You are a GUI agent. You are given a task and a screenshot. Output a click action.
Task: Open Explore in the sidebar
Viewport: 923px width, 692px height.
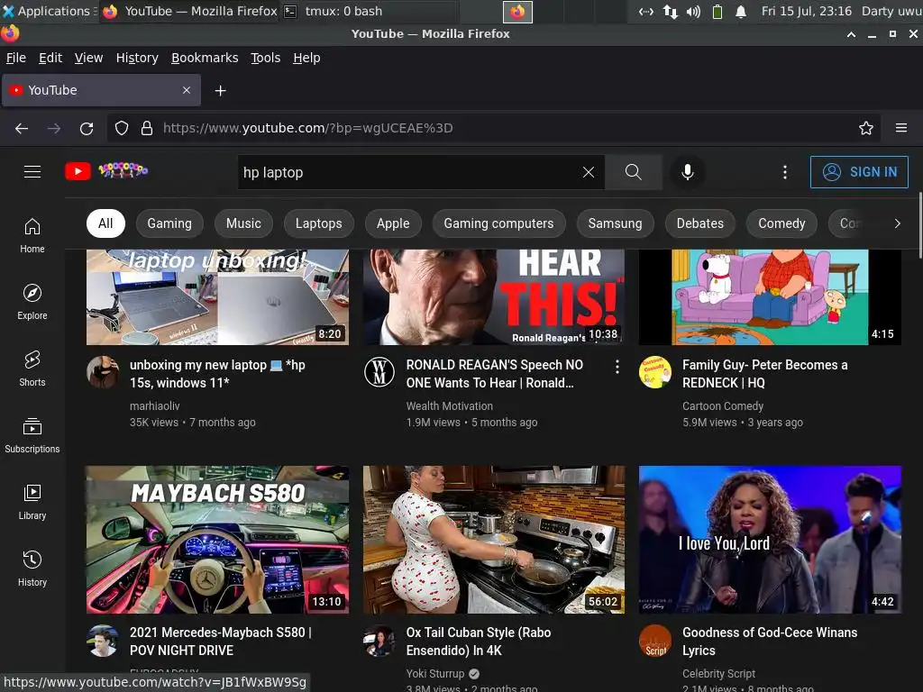[32, 302]
